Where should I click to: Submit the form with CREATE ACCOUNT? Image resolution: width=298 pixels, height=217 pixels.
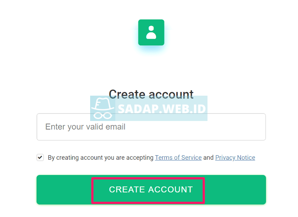click(x=151, y=190)
